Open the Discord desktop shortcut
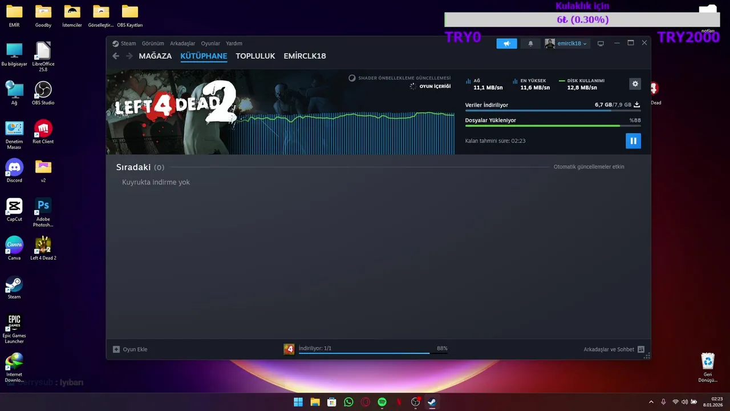The height and width of the screenshot is (411, 730). pyautogui.click(x=14, y=171)
